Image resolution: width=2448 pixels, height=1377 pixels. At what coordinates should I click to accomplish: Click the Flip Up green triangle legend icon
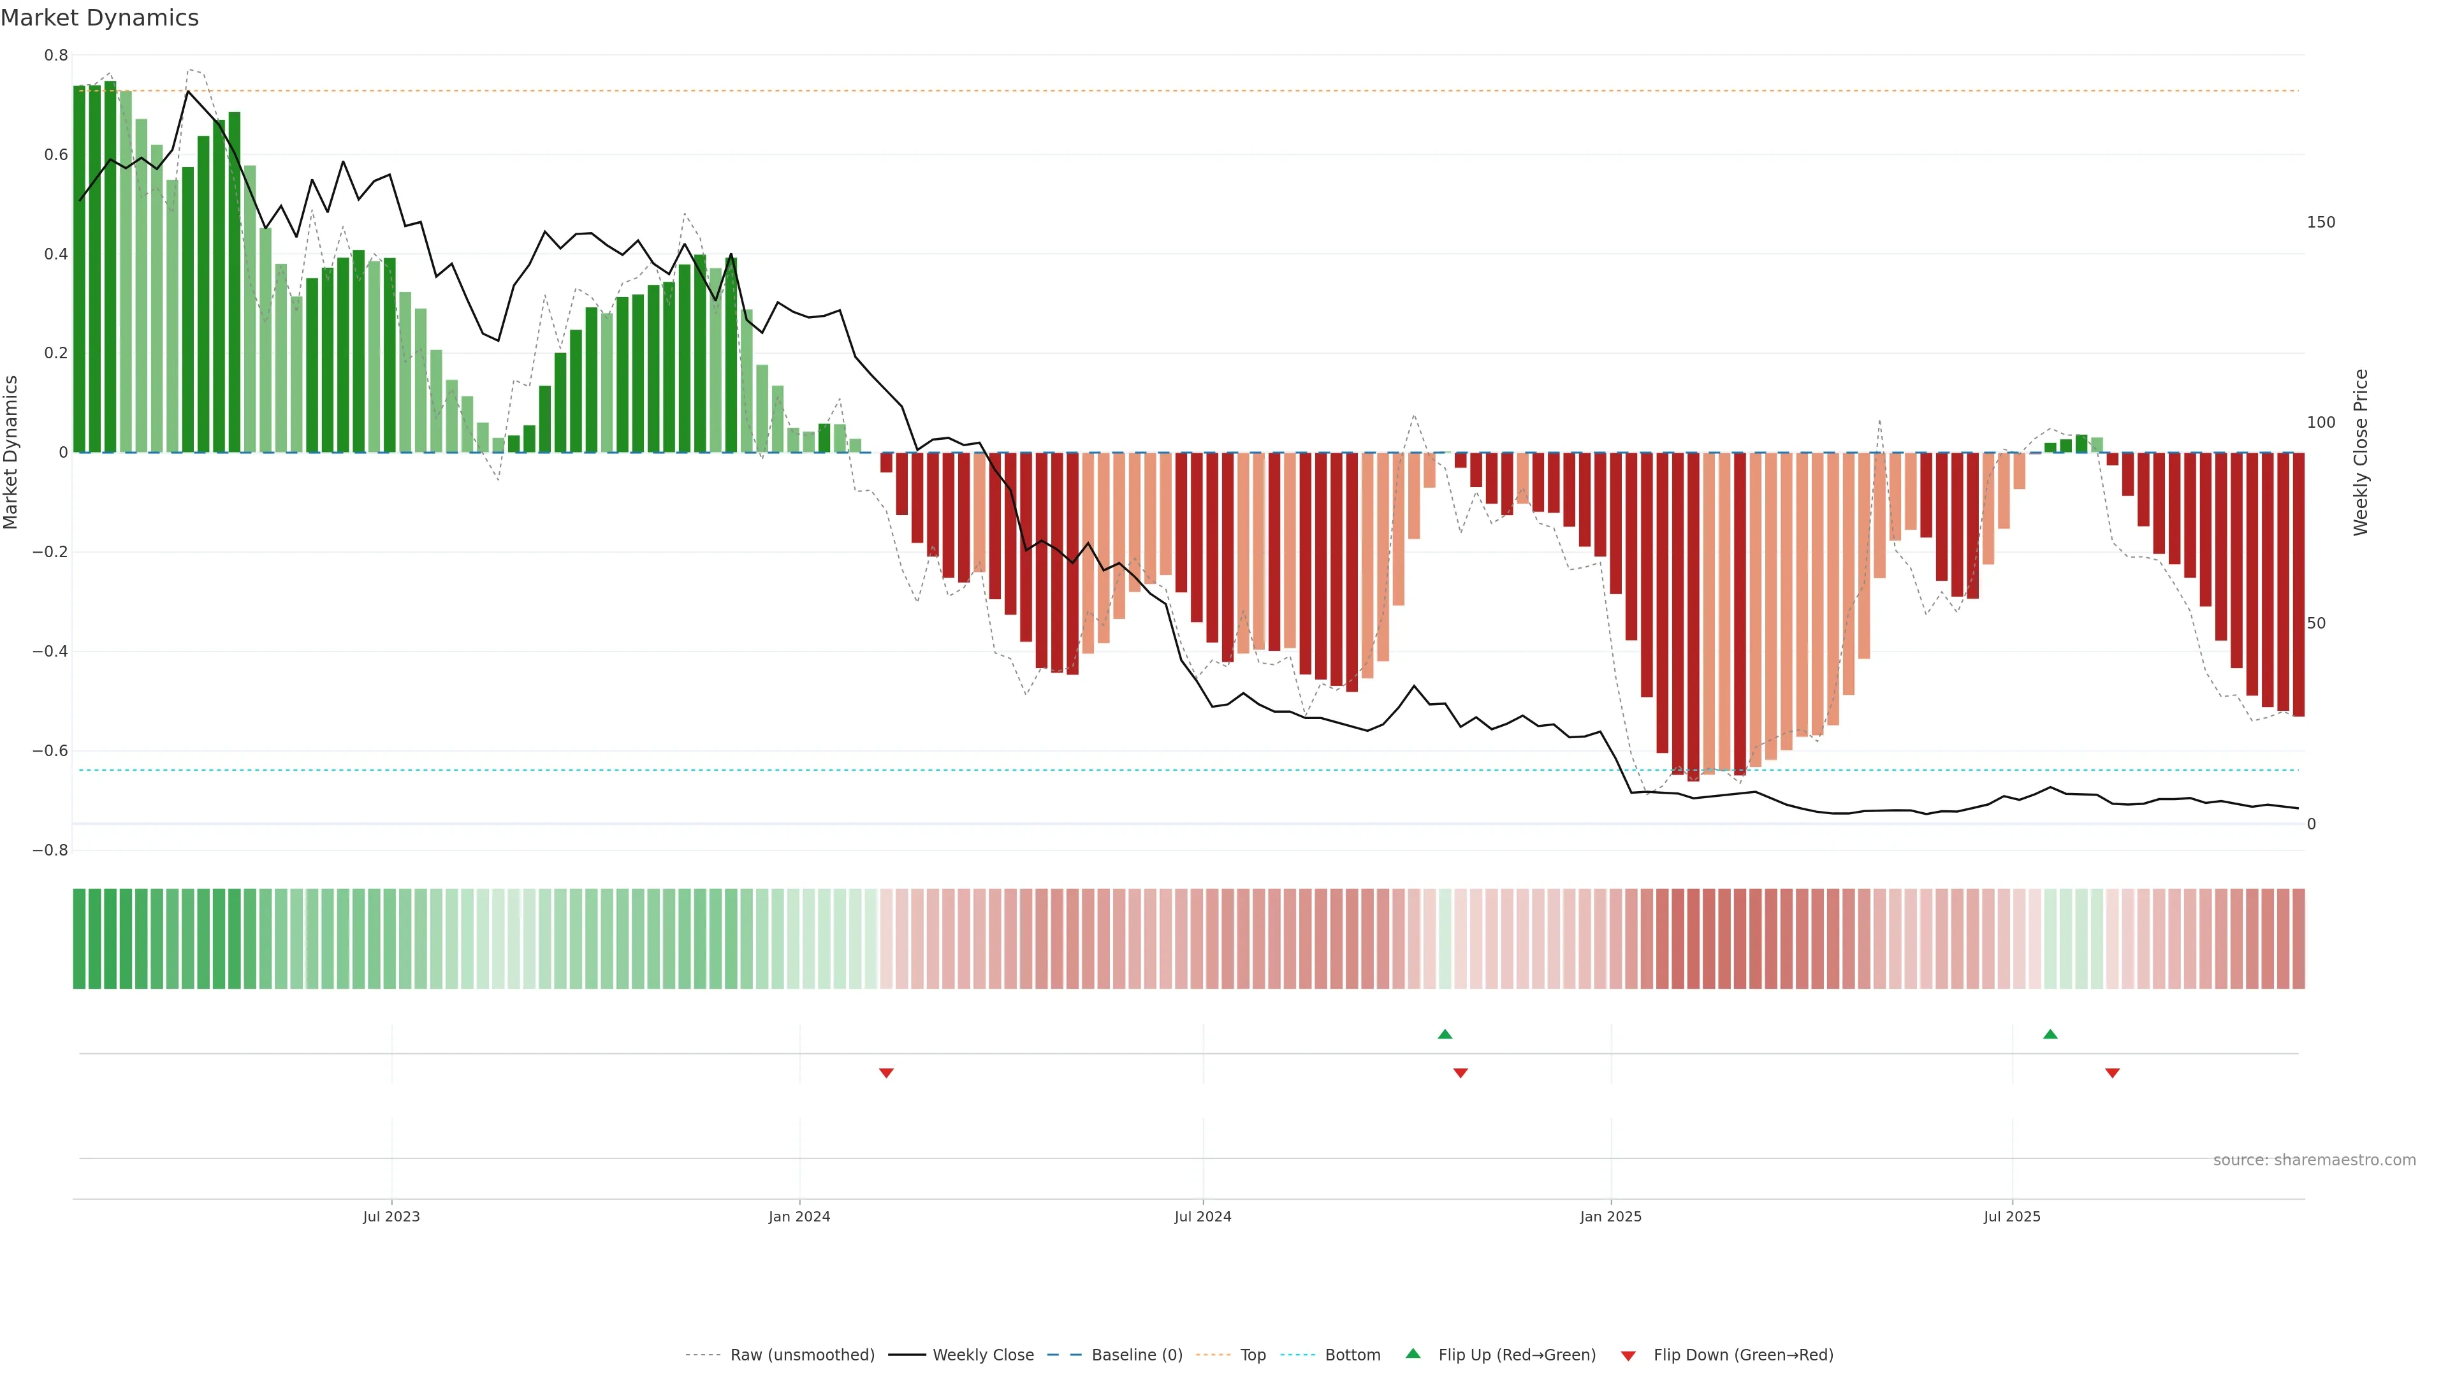1413,1353
